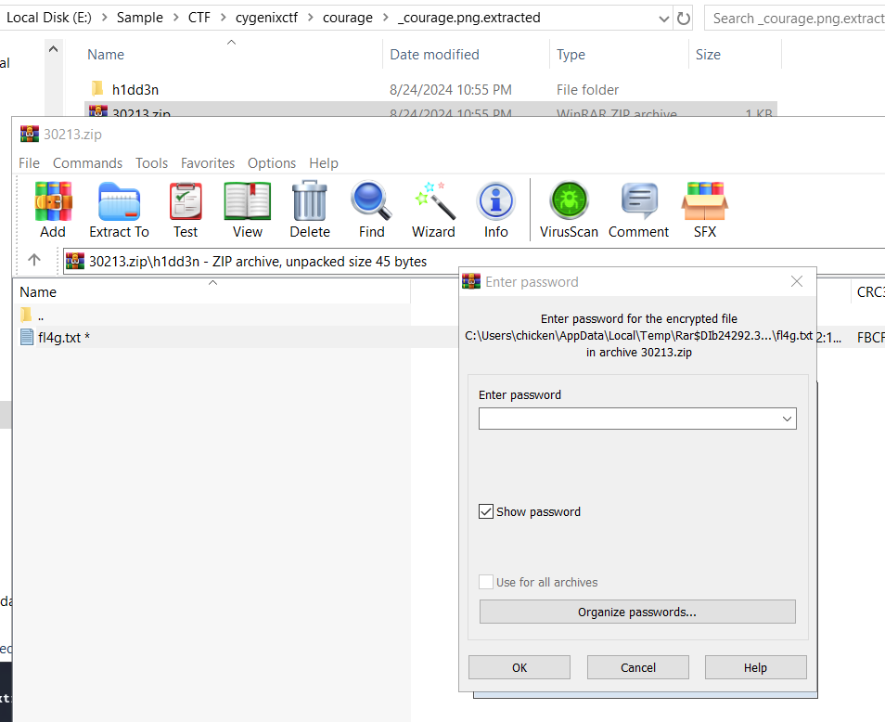
Task: Click the Test archive icon
Action: coord(186,201)
